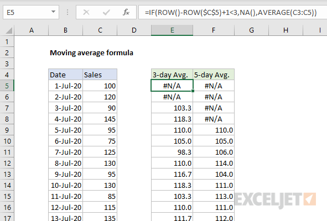Select column D header

click(x=134, y=30)
